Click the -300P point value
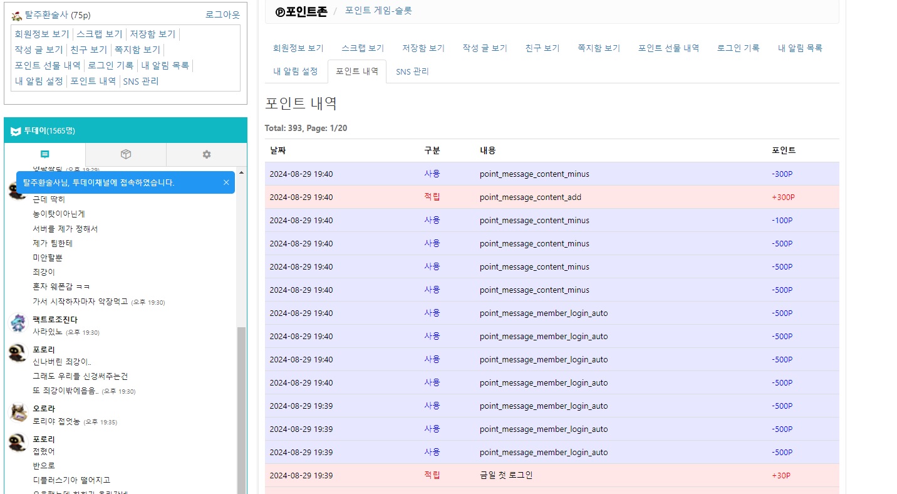Image resolution: width=897 pixels, height=494 pixels. coord(782,174)
